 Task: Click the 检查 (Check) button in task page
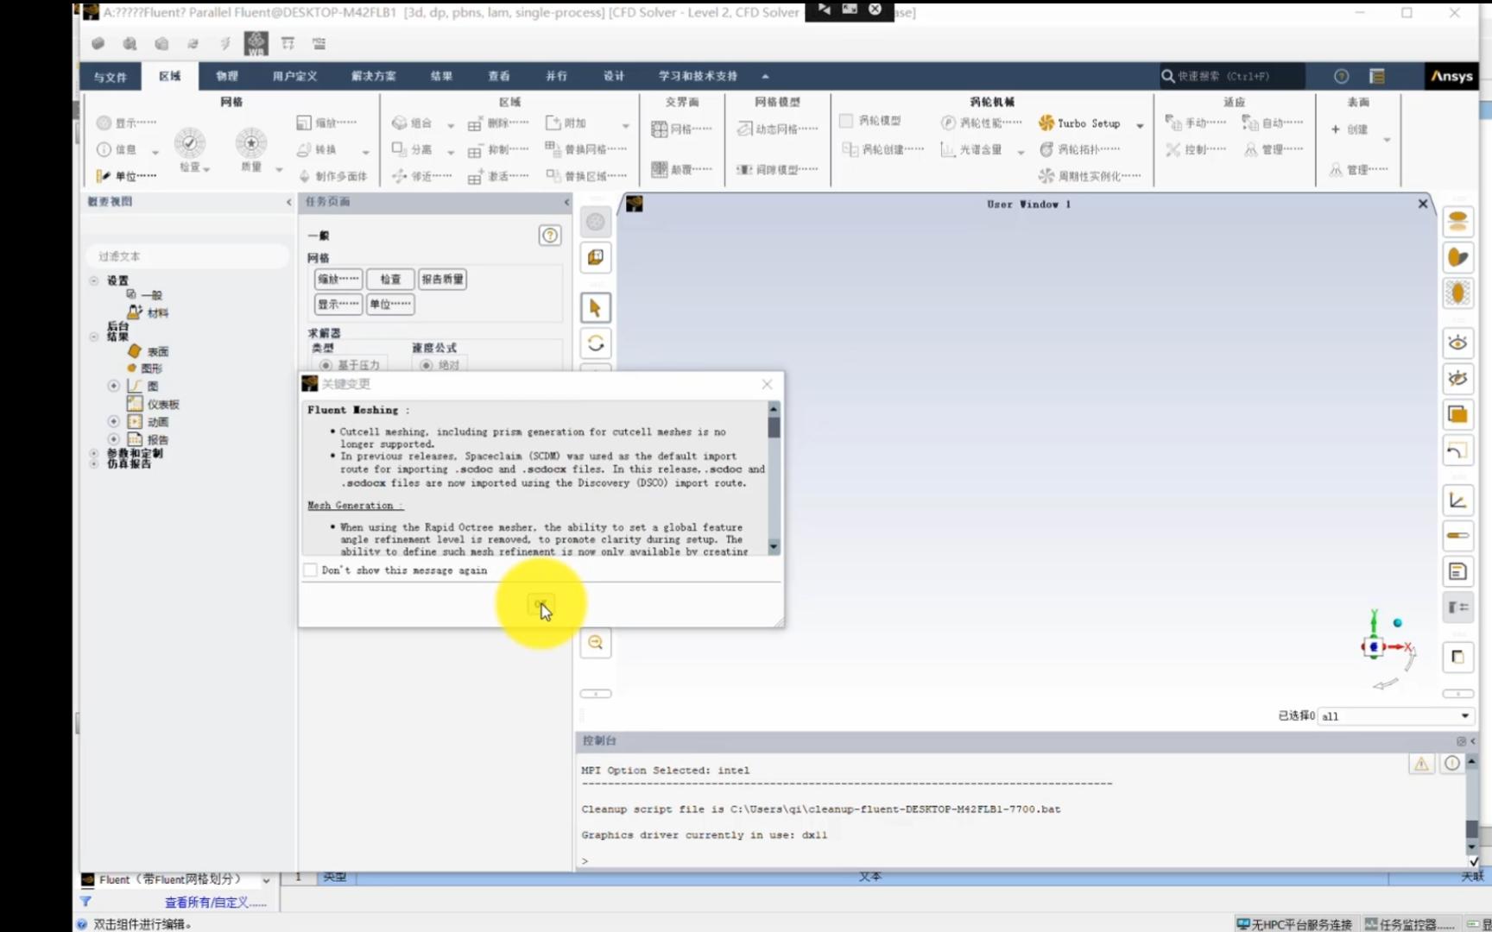(390, 279)
